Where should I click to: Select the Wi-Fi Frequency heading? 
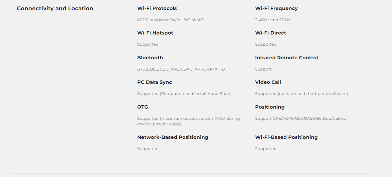[x=276, y=8]
